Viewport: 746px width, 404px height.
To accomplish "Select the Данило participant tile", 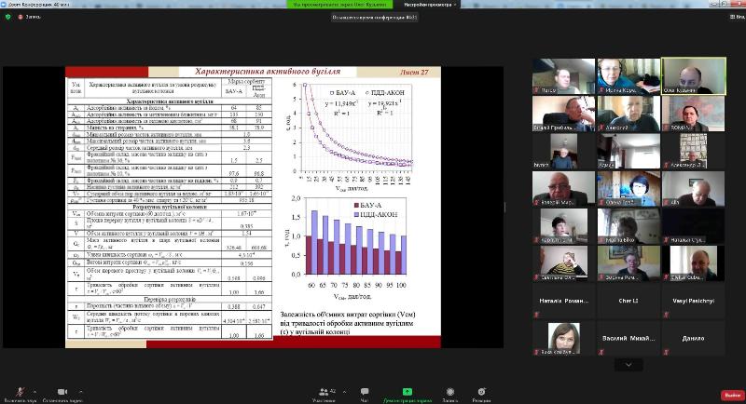I will point(693,339).
